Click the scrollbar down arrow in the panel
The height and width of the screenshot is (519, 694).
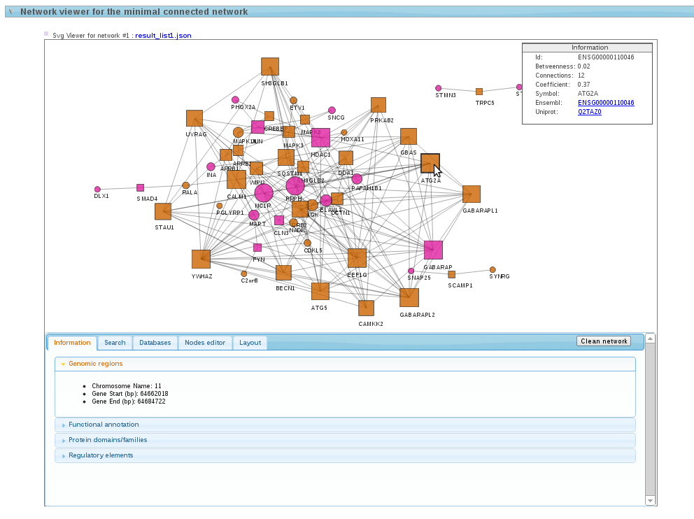point(650,501)
